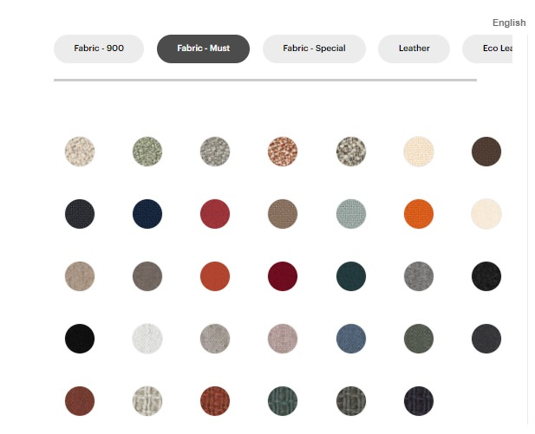This screenshot has height=434, width=535.
Task: Pick the cream plaid swatch in bottom row
Action: (x=147, y=401)
